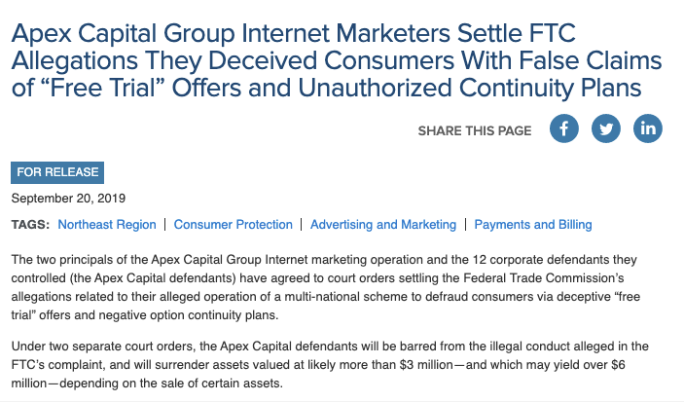Click the TAGS: label
The height and width of the screenshot is (402, 684).
[x=30, y=225]
